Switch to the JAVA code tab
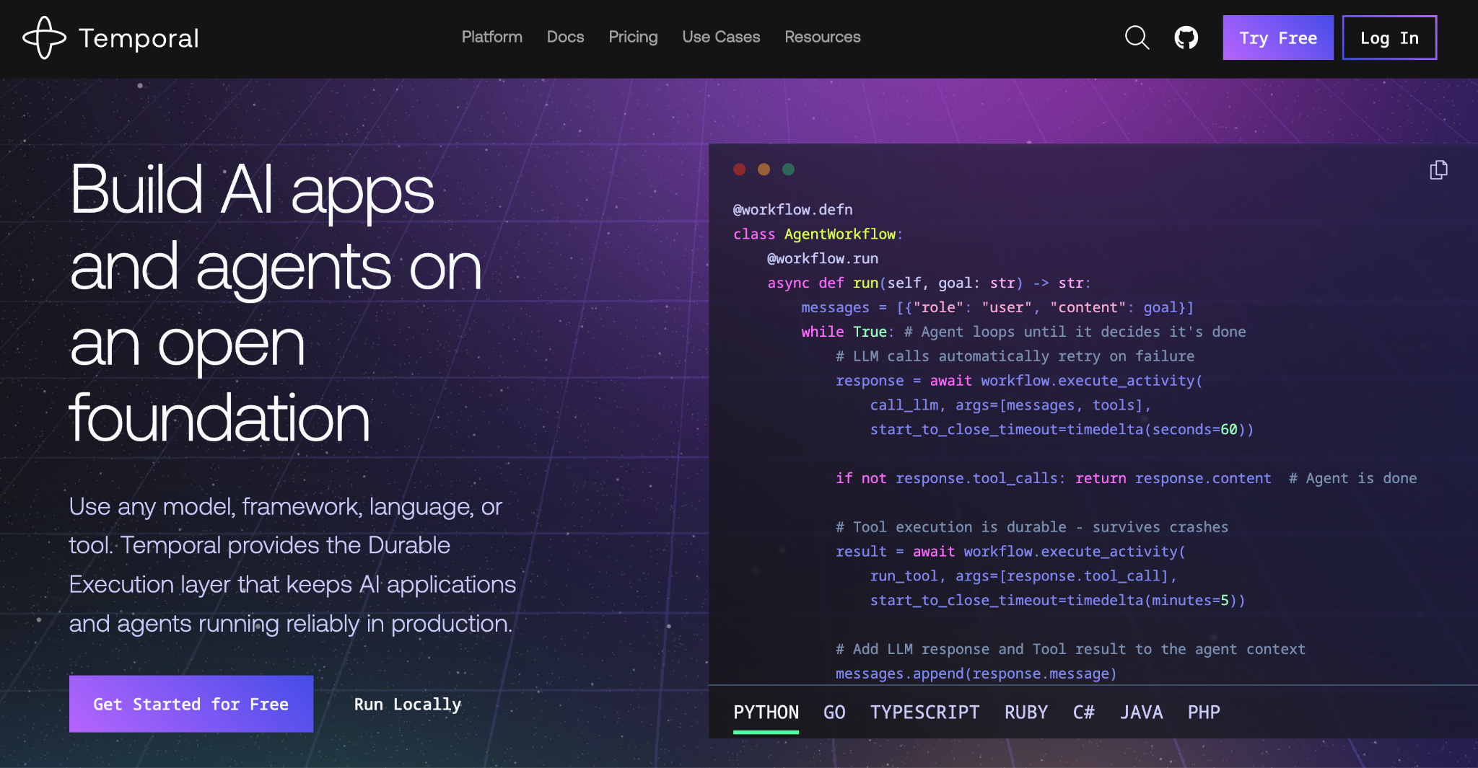The height and width of the screenshot is (768, 1478). (x=1141, y=712)
